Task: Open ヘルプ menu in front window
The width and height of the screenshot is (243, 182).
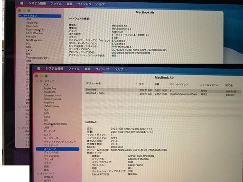Action: pyautogui.click(x=119, y=69)
